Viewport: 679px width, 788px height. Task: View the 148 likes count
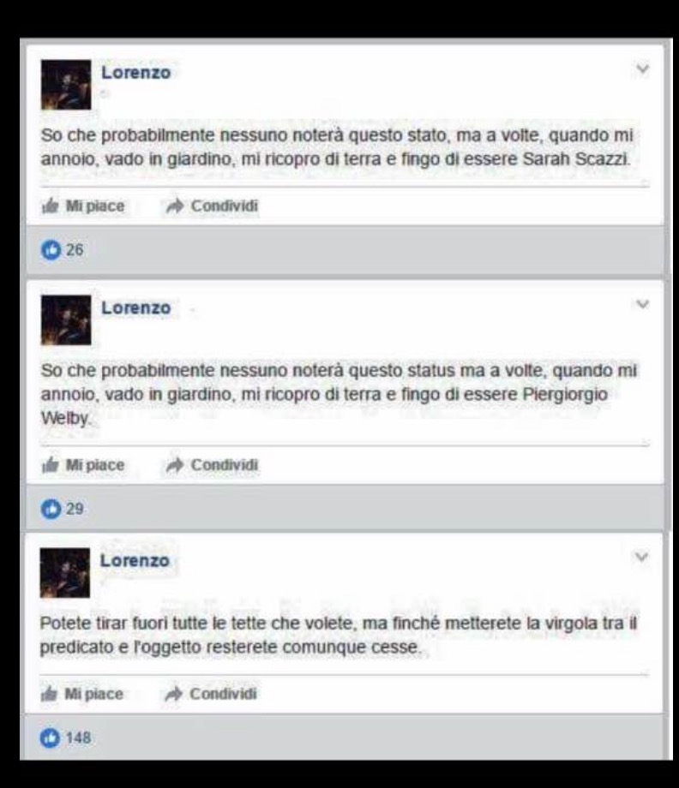(x=79, y=737)
